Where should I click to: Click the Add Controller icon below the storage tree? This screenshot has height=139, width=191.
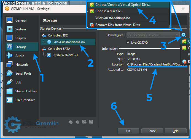tap(71, 122)
